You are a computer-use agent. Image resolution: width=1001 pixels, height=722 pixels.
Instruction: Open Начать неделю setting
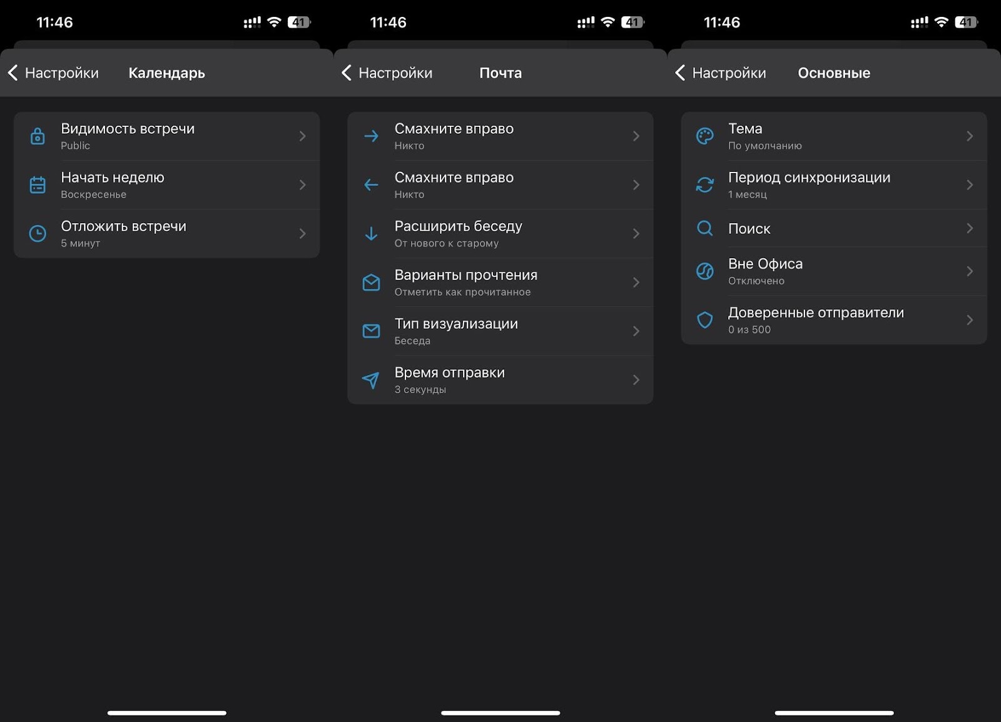point(166,185)
